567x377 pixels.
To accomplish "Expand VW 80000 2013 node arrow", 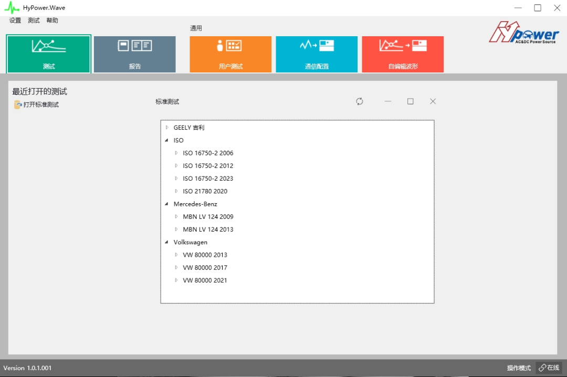I will pos(176,255).
